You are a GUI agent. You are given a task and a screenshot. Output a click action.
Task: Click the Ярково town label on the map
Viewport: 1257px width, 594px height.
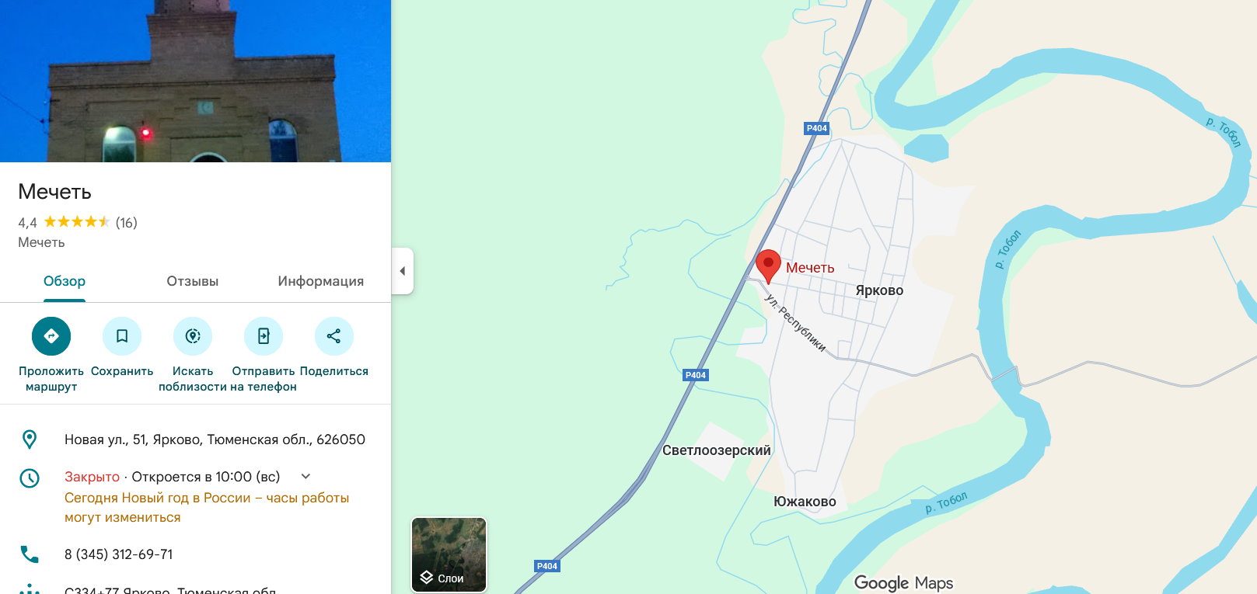click(879, 290)
